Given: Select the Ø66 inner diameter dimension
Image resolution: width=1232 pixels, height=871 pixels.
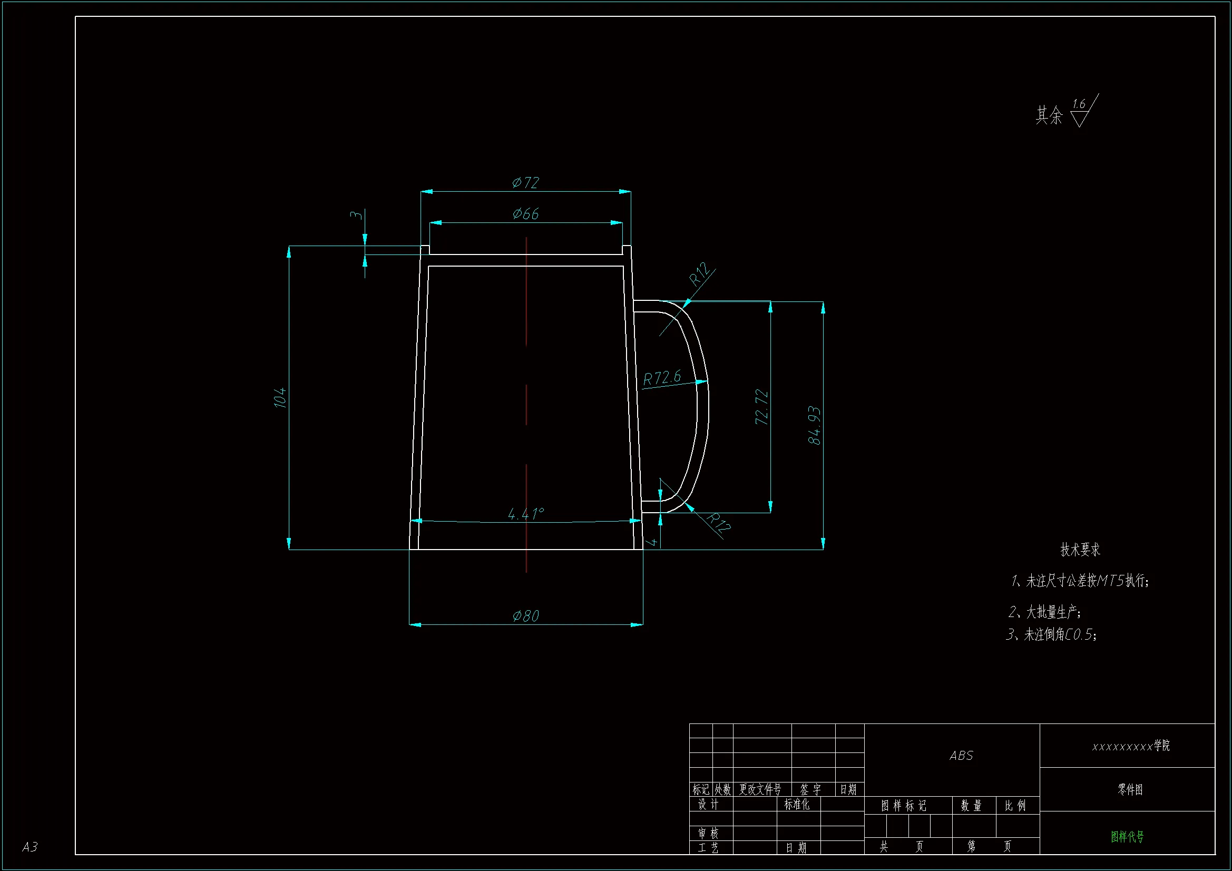Looking at the screenshot, I should [x=525, y=214].
